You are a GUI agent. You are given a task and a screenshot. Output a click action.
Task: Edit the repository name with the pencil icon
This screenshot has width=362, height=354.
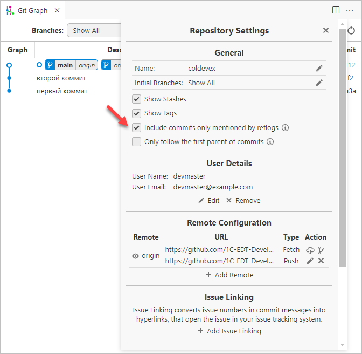319,69
